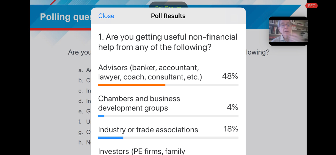This screenshot has width=336, height=155.
Task: Click the 4% result value
Action: [x=233, y=107]
